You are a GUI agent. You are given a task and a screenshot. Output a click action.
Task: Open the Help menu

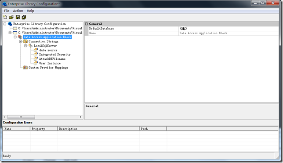[30, 11]
